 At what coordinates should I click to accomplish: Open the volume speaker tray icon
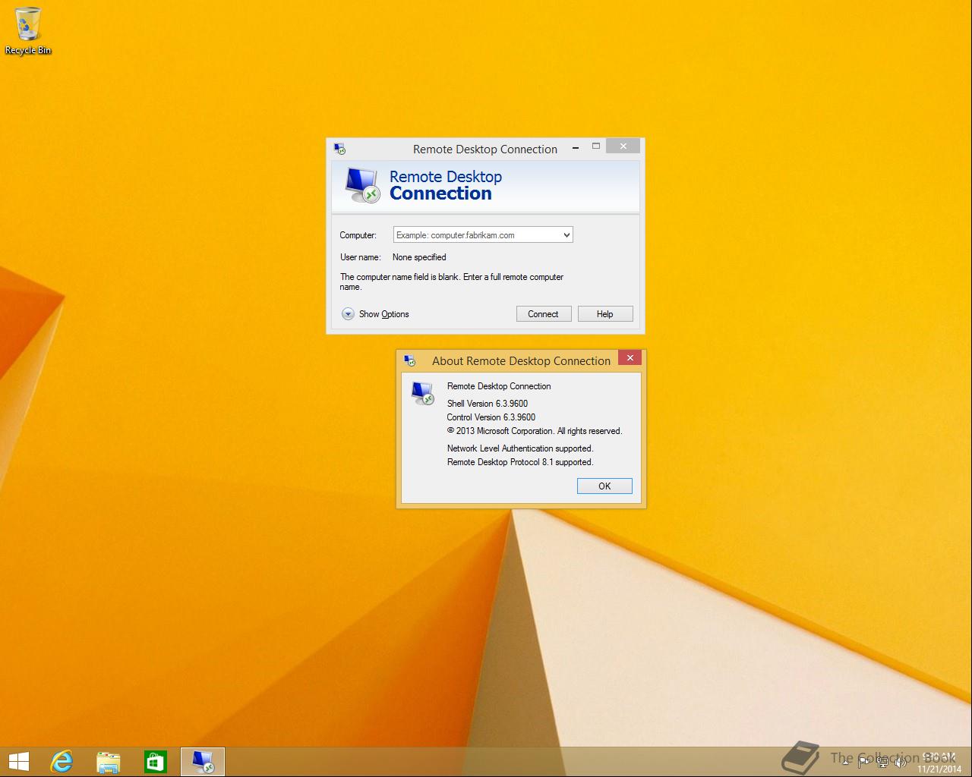pyautogui.click(x=901, y=761)
